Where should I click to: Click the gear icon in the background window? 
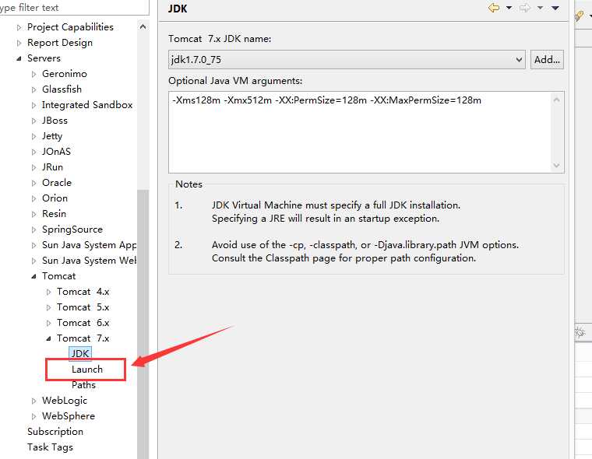click(580, 332)
